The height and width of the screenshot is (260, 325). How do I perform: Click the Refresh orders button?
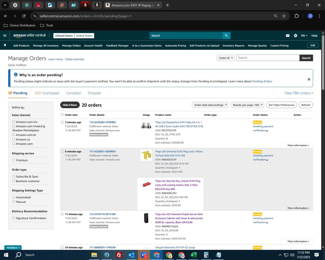[x=306, y=105]
